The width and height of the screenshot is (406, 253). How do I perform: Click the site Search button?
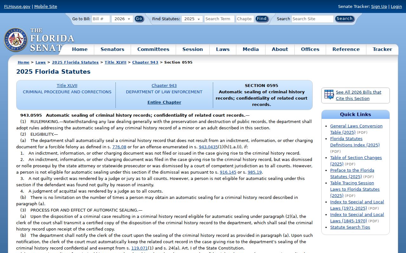pos(344,19)
